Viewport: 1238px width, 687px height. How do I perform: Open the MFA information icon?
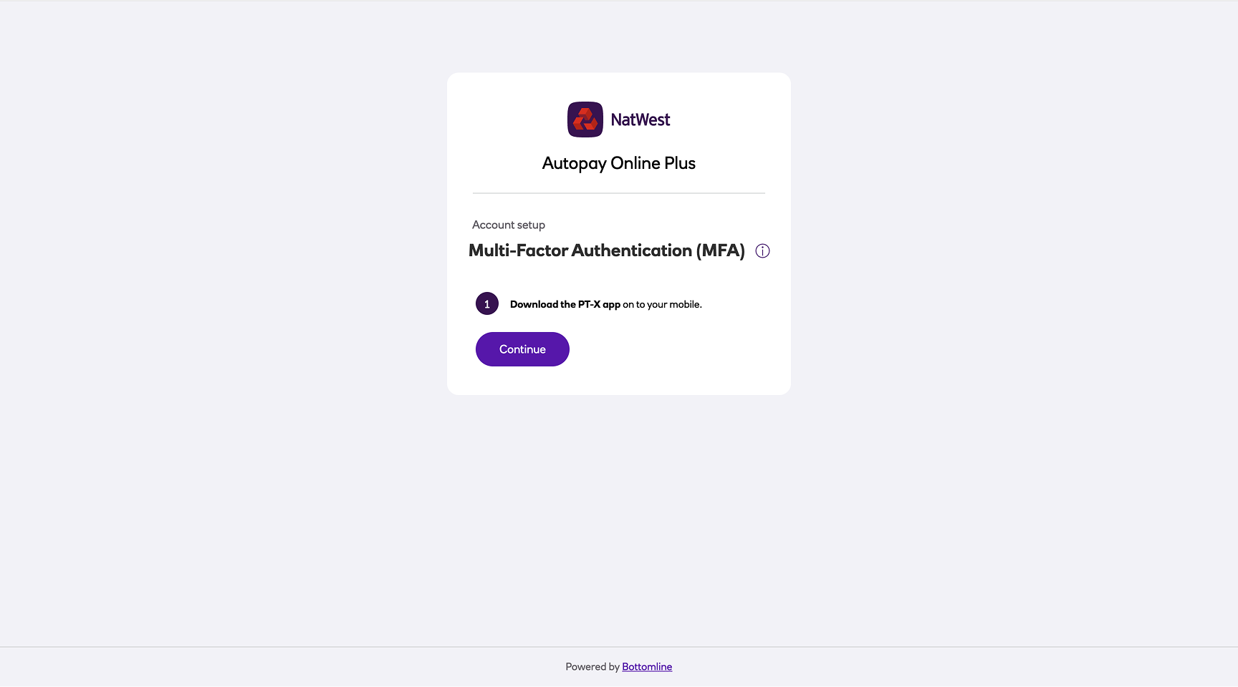click(x=762, y=251)
